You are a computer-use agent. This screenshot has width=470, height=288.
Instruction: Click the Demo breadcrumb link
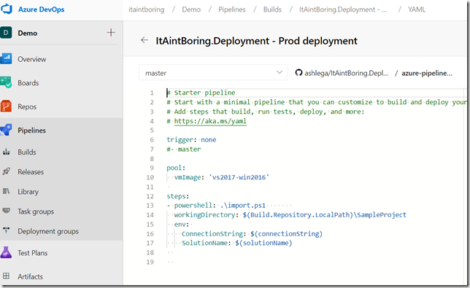coord(191,9)
